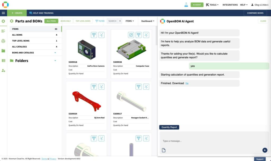Image resolution: width=271 pixels, height=161 pixels.
Task: Click the GoPro Hero Camera thumbnail image
Action: pos(87,49)
